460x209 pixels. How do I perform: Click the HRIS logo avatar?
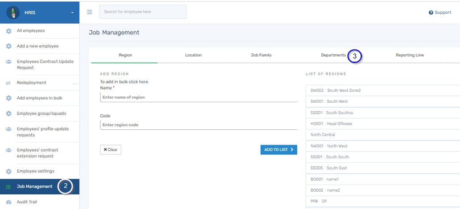click(x=13, y=12)
